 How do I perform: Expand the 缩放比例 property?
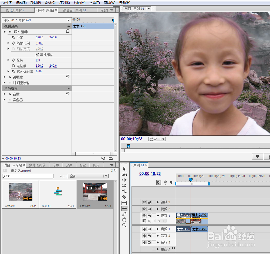pos(8,43)
